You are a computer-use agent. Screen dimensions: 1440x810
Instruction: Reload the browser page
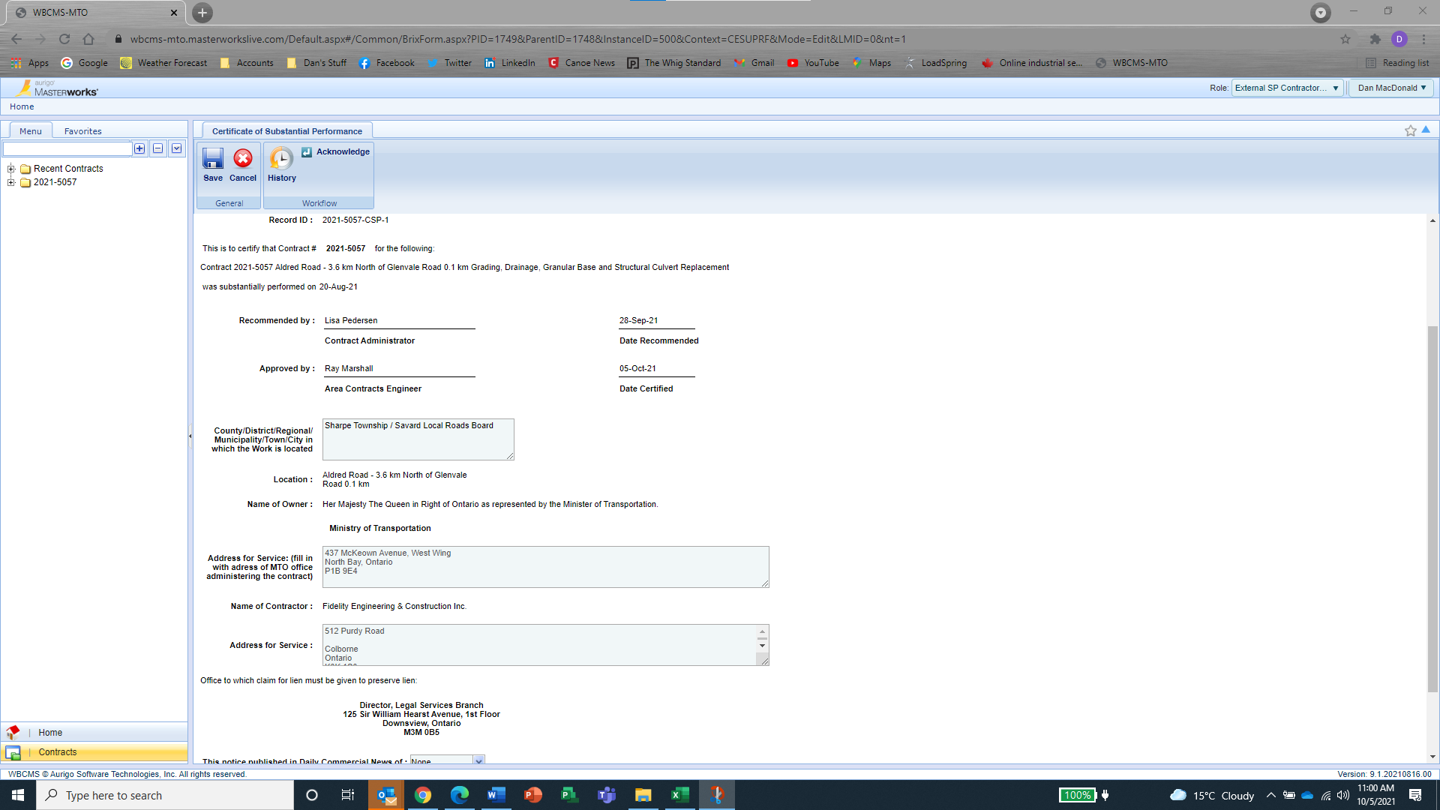(64, 39)
